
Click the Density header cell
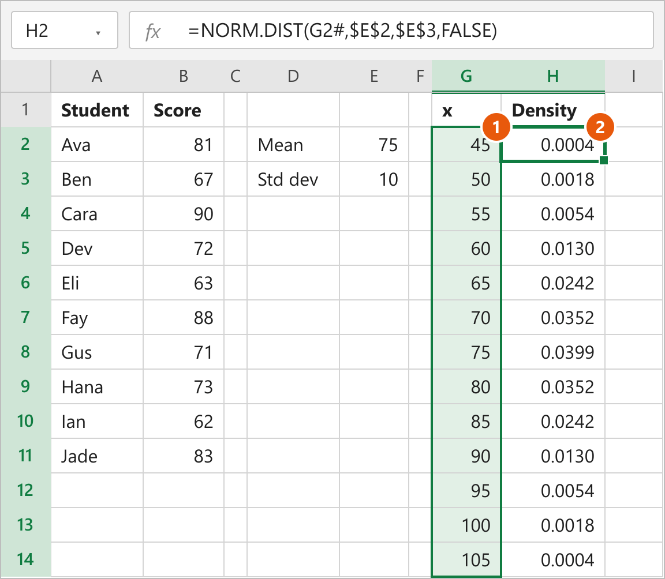[552, 110]
